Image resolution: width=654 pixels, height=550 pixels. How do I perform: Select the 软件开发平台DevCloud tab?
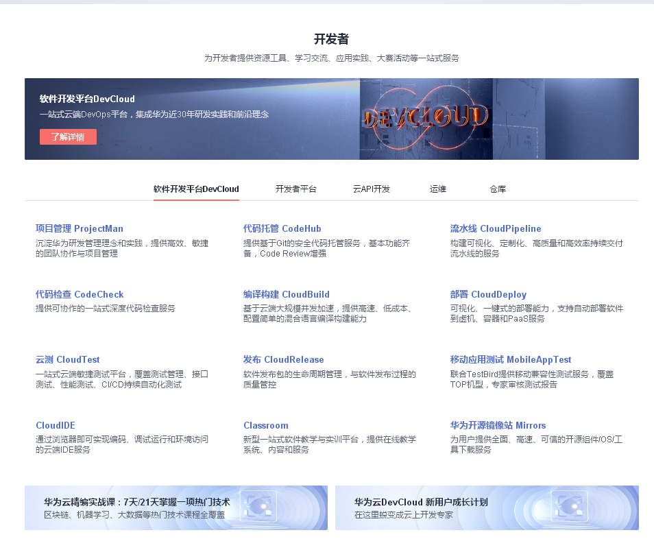[196, 189]
